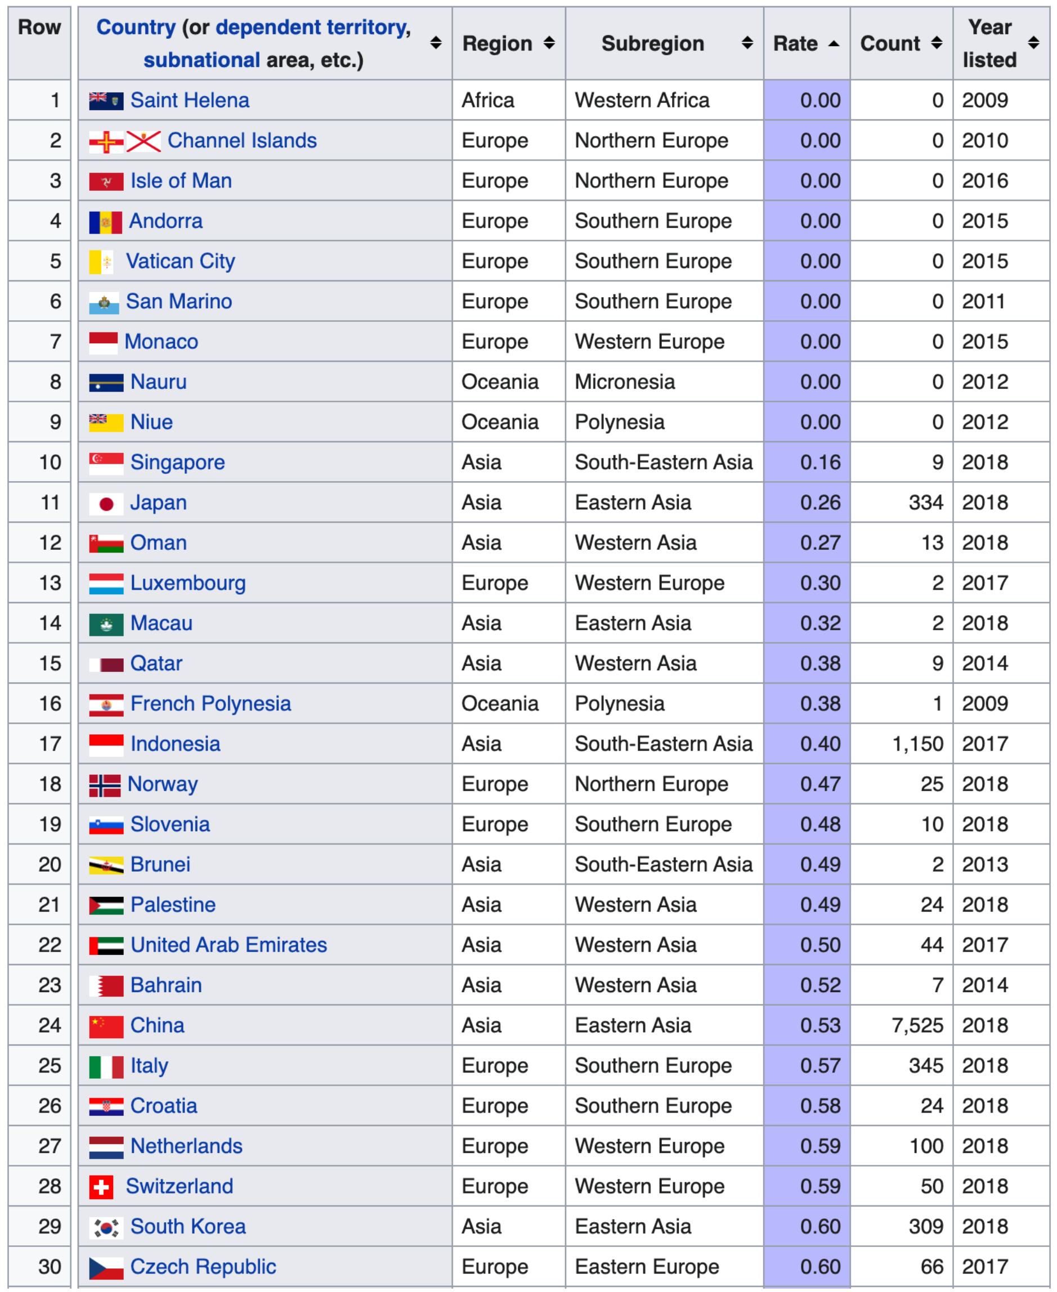Sort table by Region column
The image size is (1057, 1292).
pos(549,43)
